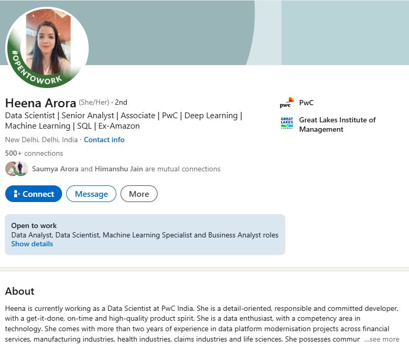This screenshot has width=409, height=352.
Task: Click the Great Lakes institute logo icon
Action: point(287,123)
